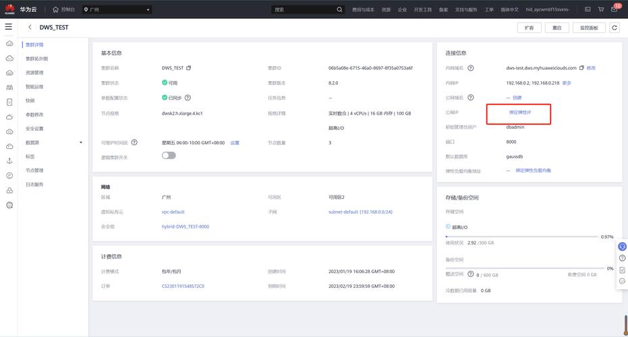Click the 0.97% storage usage bar

tap(521, 237)
